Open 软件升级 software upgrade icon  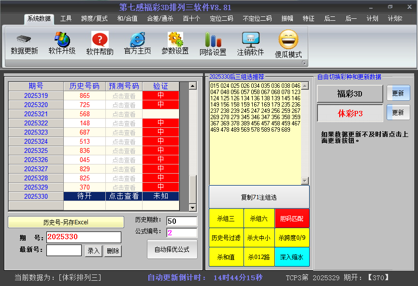click(62, 40)
